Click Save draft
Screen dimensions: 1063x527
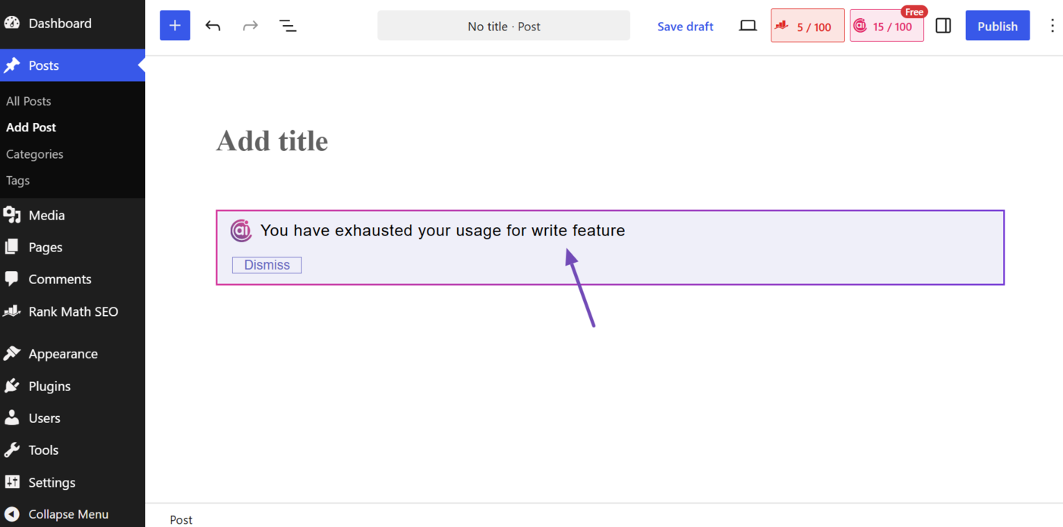pyautogui.click(x=686, y=26)
